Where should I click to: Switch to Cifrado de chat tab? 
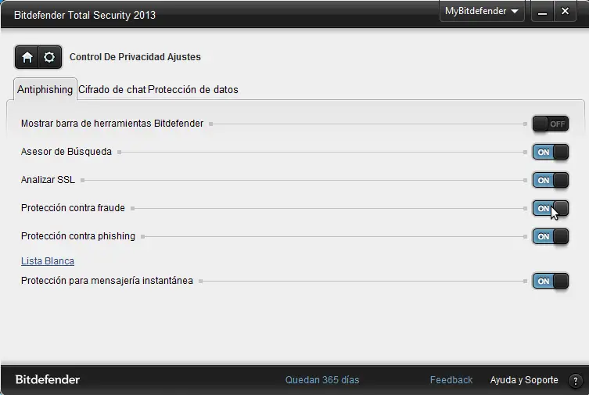click(112, 89)
